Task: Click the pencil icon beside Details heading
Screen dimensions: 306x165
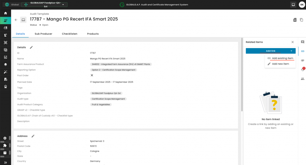Action: click(31, 47)
